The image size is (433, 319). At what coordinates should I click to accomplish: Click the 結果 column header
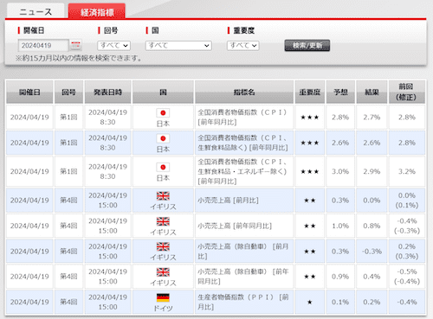point(372,93)
